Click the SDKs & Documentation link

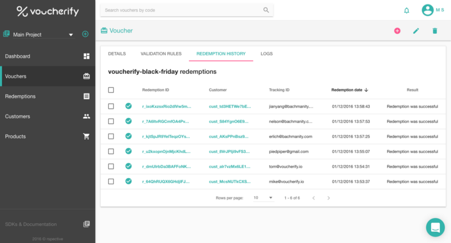coord(31,224)
